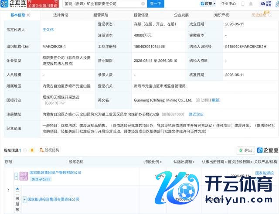Collapse the 国家能源集团资产管理有限公司 row
Image resolution: width=279 pixels, height=214 pixels.
click(16, 176)
